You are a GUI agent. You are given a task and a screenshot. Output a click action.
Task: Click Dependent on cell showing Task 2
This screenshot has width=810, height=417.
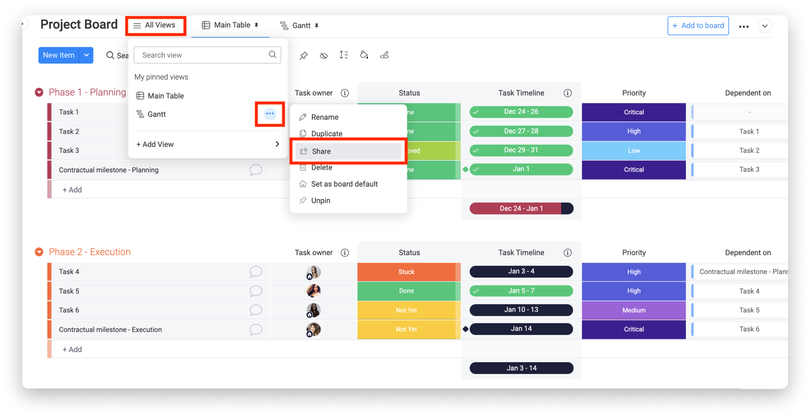[x=749, y=151]
